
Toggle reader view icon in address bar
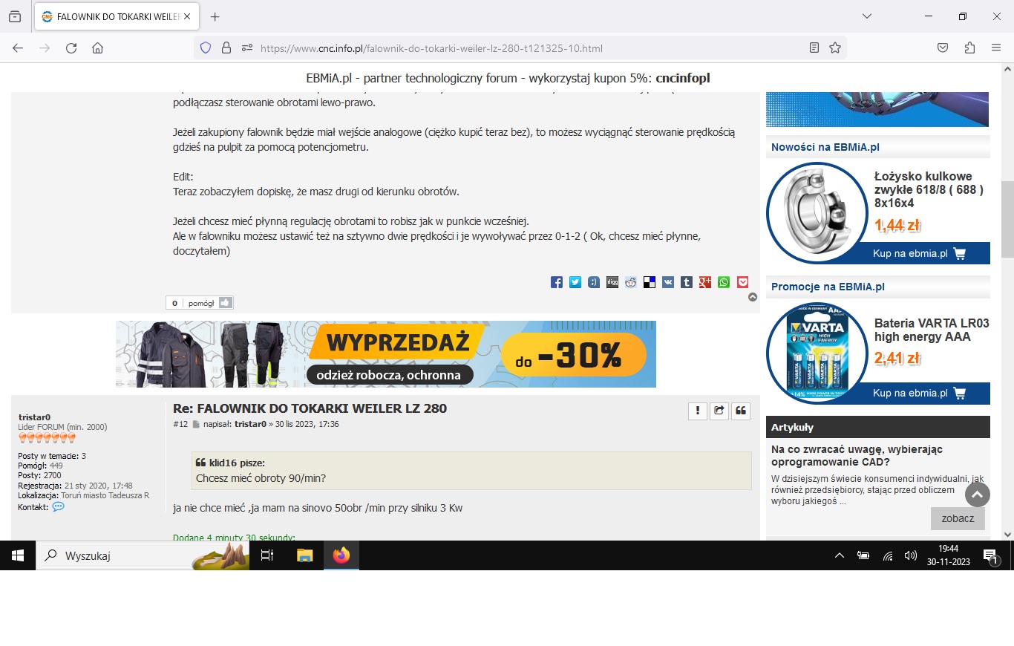814,48
